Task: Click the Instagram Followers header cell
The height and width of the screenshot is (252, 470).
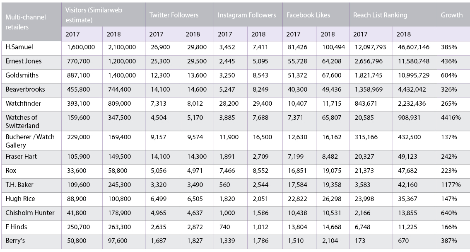Action: click(247, 15)
